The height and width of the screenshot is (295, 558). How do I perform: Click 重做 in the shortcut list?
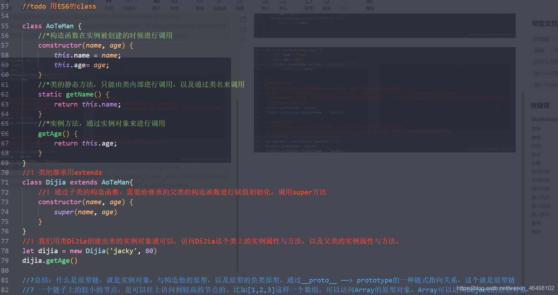pyautogui.click(x=536, y=137)
